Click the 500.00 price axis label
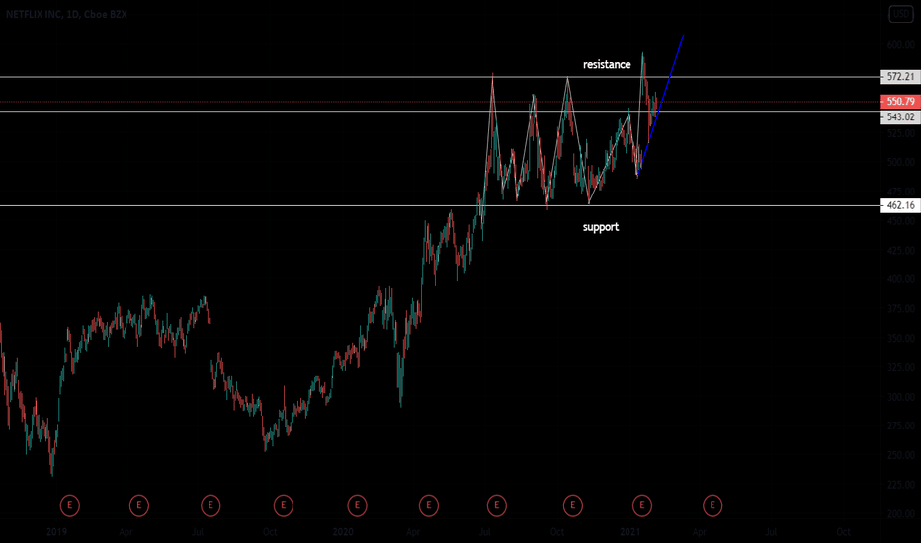Image resolution: width=921 pixels, height=543 pixels. [x=900, y=162]
